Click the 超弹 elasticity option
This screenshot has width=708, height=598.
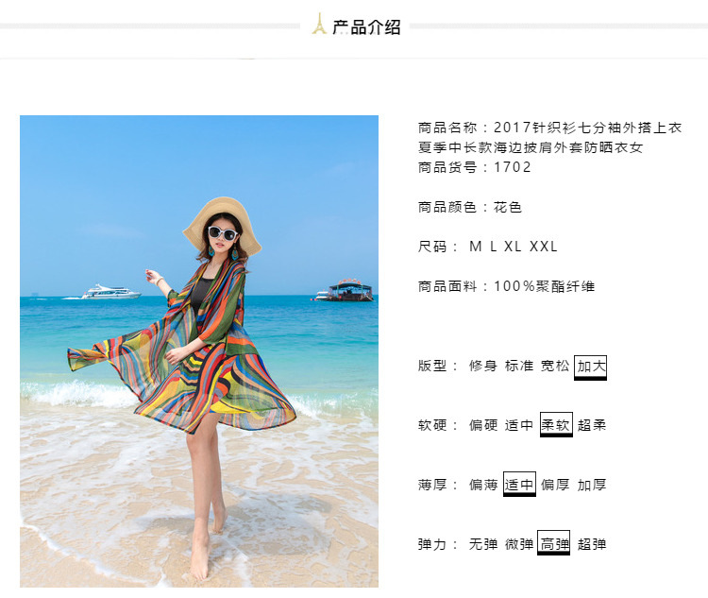click(x=591, y=544)
